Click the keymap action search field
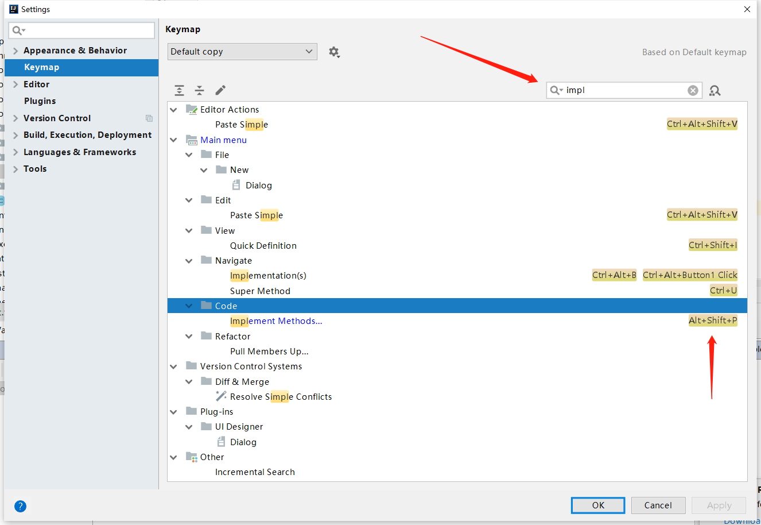This screenshot has width=761, height=525. [624, 90]
